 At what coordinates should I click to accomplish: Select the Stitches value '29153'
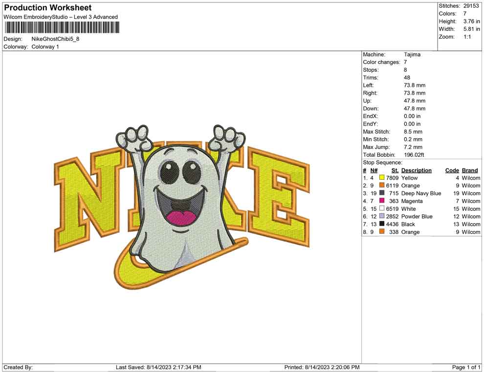[x=471, y=6]
